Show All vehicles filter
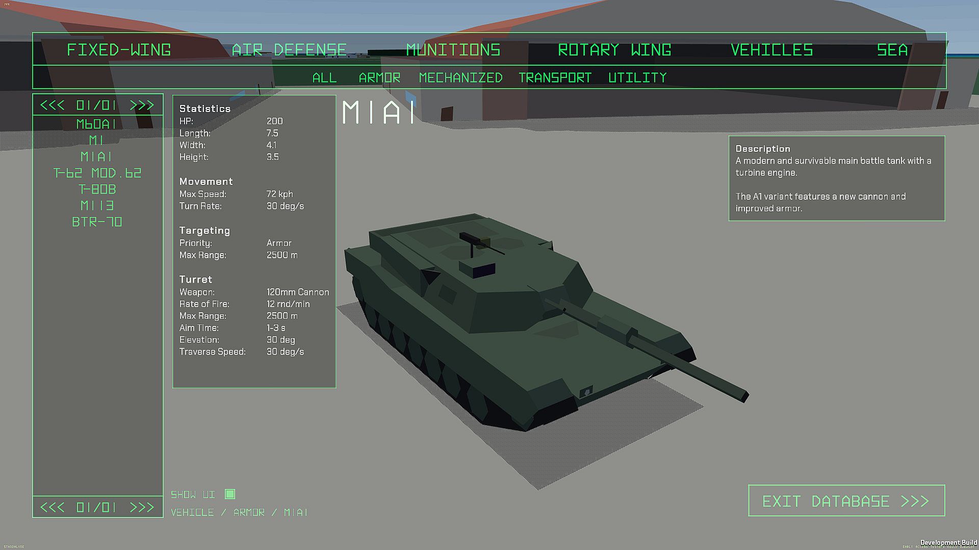Image resolution: width=979 pixels, height=550 pixels. pos(324,77)
